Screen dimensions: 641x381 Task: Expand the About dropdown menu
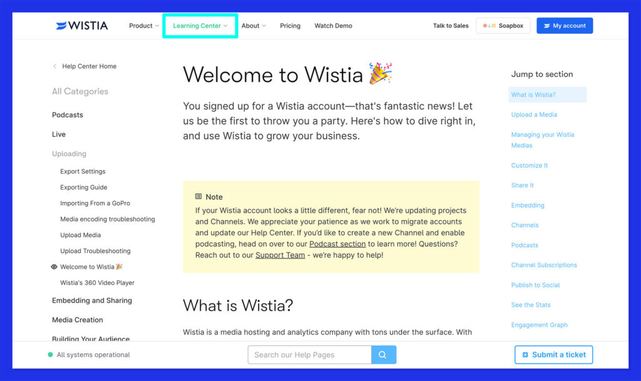tap(254, 26)
